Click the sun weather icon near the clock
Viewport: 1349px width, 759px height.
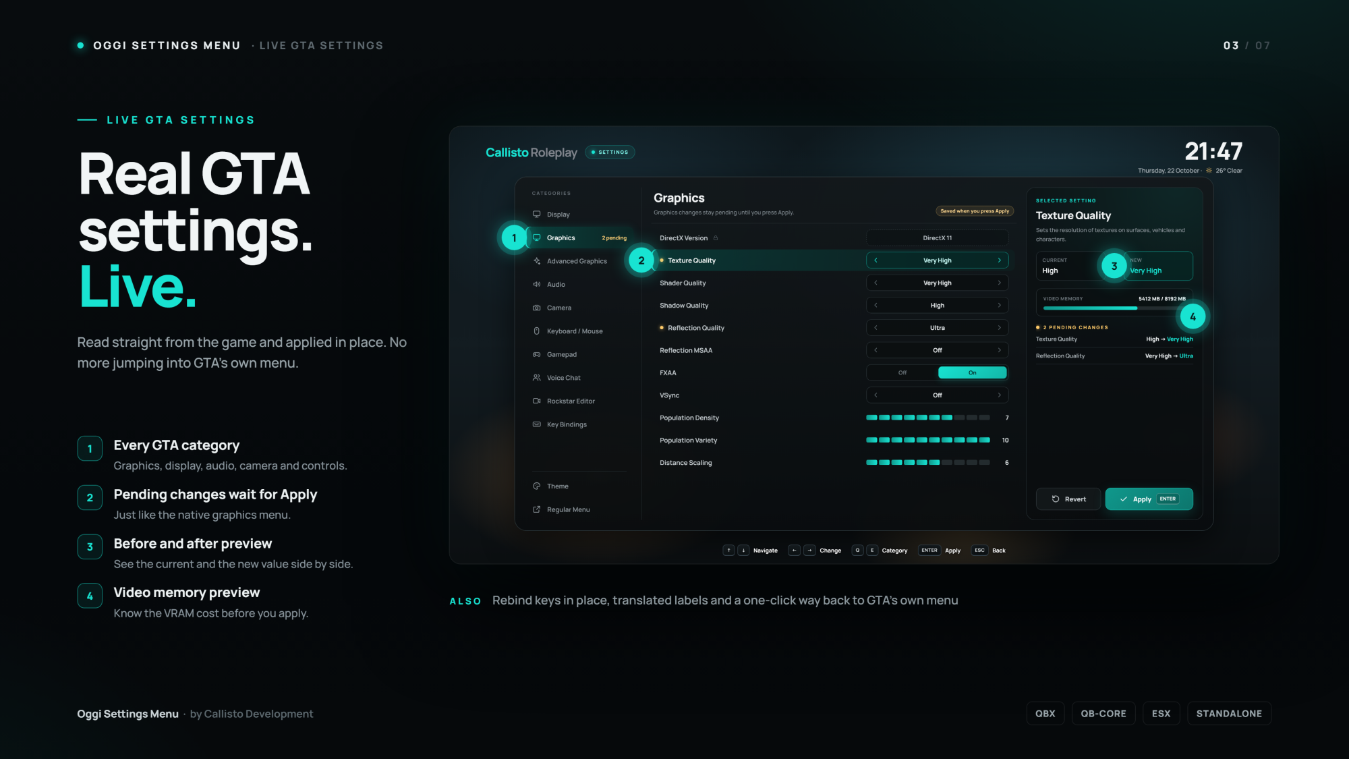[1209, 171]
